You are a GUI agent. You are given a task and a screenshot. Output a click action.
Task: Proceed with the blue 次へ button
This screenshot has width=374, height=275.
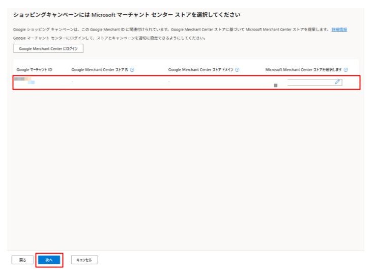[x=49, y=260]
